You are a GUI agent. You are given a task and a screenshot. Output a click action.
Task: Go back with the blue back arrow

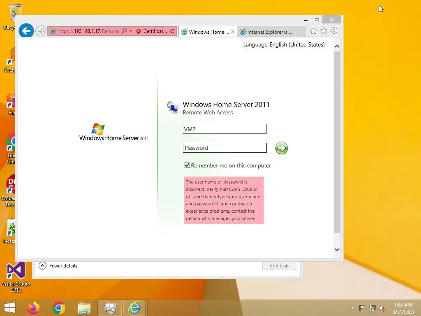(x=26, y=31)
